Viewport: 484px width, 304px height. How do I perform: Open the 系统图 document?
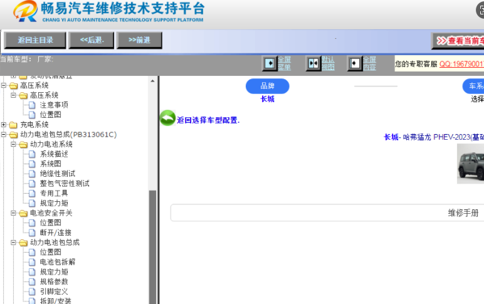tap(51, 164)
